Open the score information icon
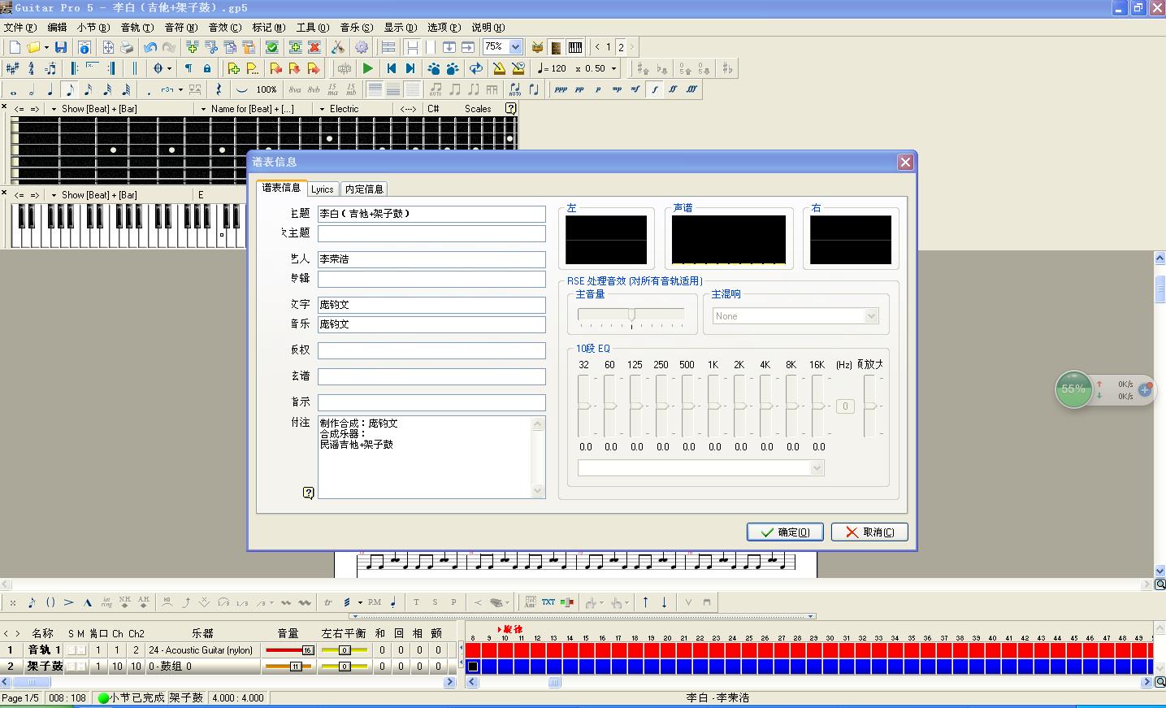Image resolution: width=1166 pixels, height=708 pixels. (84, 47)
